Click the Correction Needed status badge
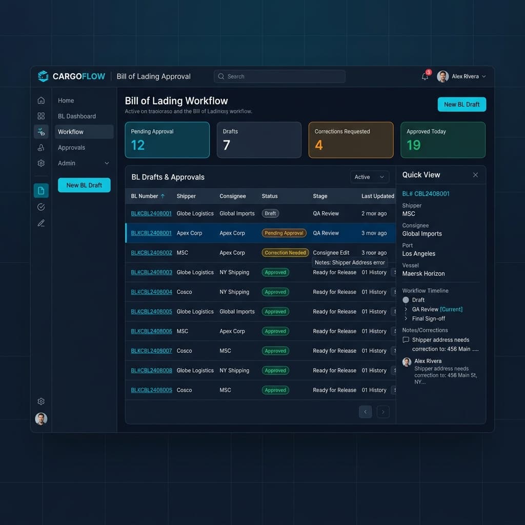This screenshot has width=525, height=525. 285,253
